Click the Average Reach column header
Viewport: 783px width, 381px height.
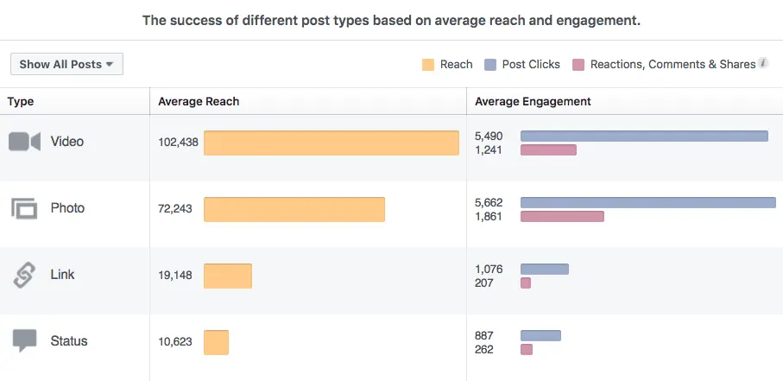pyautogui.click(x=199, y=101)
